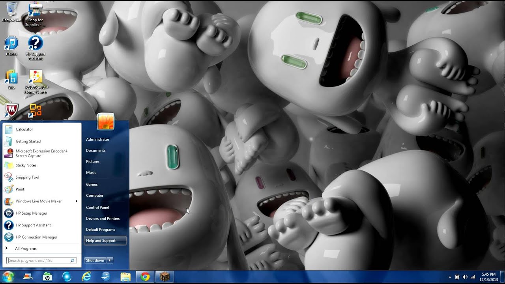505x284 pixels.
Task: Click the Shut down button
Action: [x=95, y=260]
